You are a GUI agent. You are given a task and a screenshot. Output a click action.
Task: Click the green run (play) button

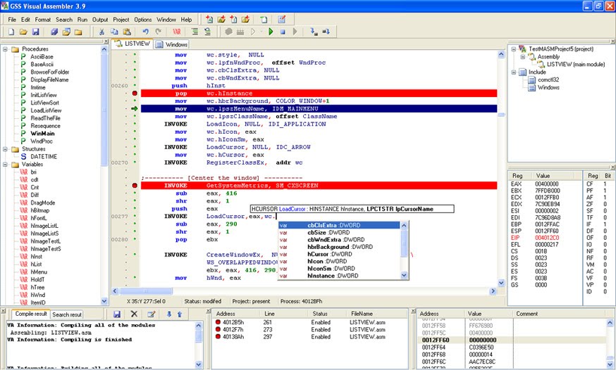click(x=271, y=32)
